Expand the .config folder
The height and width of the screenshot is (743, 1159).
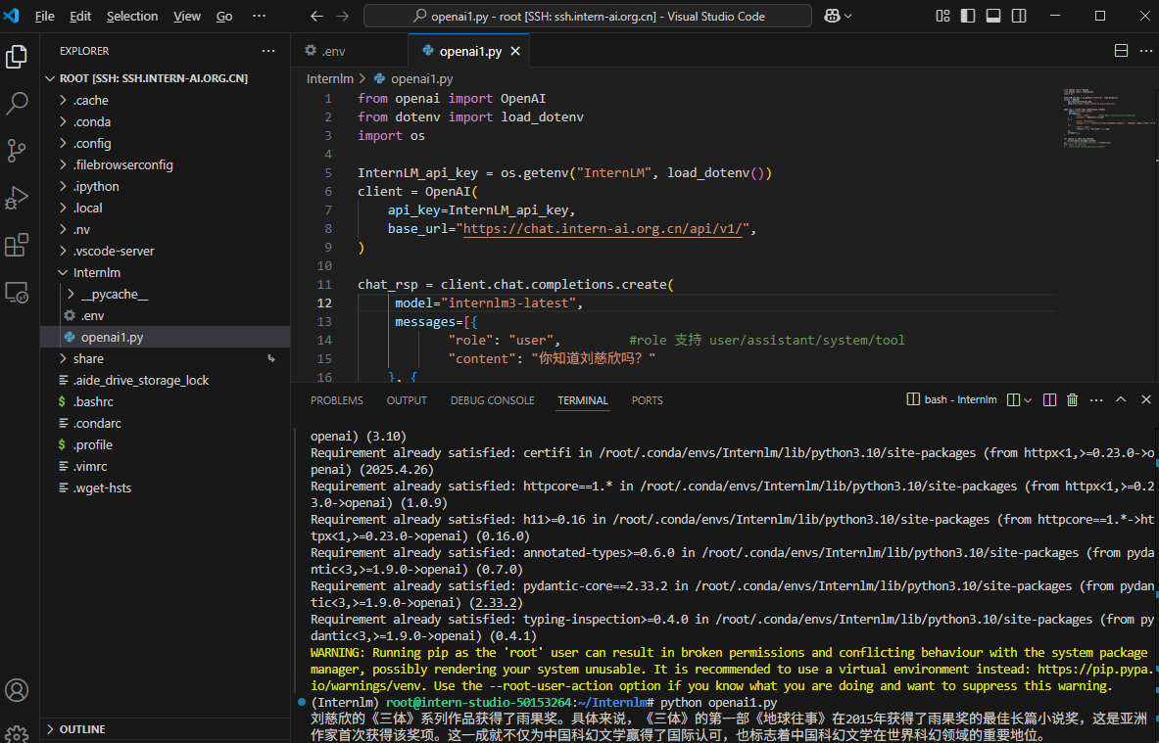click(92, 143)
